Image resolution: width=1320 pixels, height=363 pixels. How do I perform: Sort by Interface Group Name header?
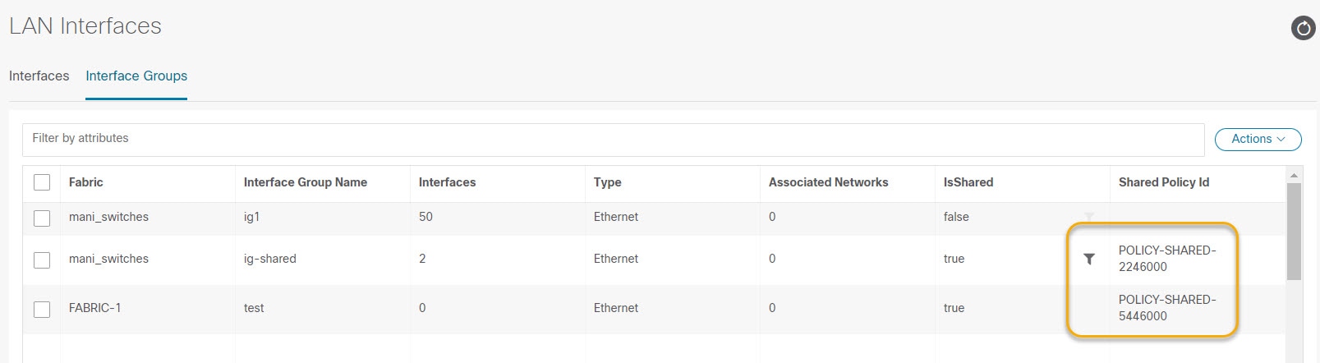306,182
